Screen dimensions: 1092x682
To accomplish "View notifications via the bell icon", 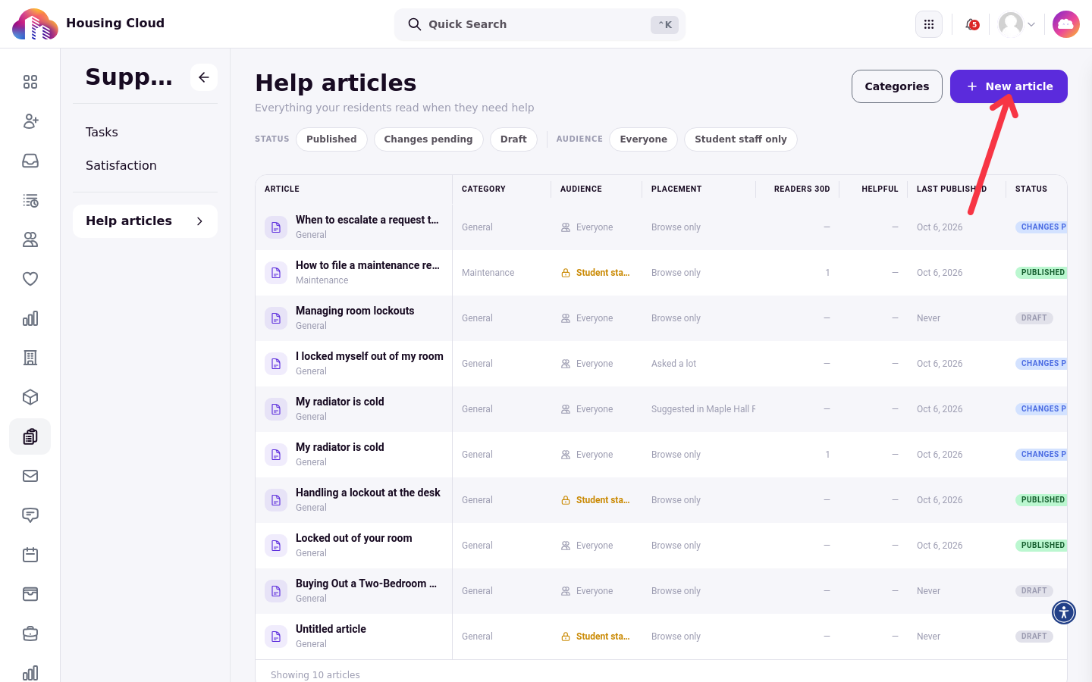I will (x=971, y=24).
